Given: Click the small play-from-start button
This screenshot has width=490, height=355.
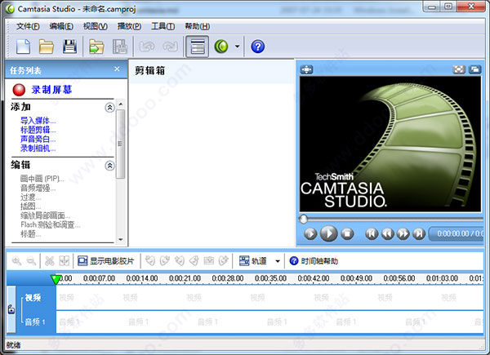Looking at the screenshot, I should (310, 233).
